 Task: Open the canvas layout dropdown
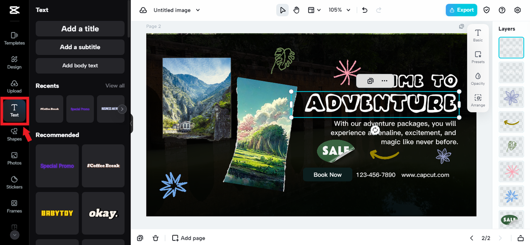click(x=314, y=10)
